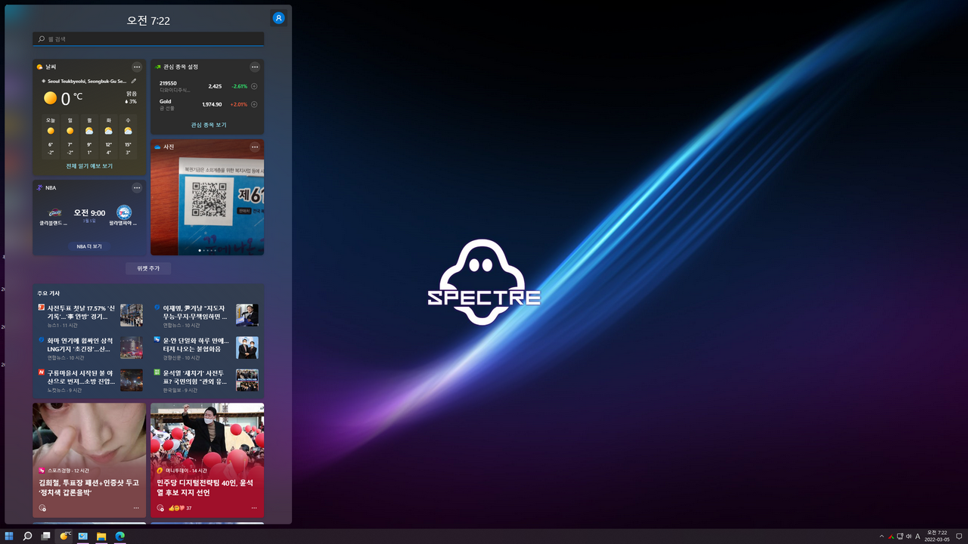Open more options on 김희철 news card

coord(136,508)
